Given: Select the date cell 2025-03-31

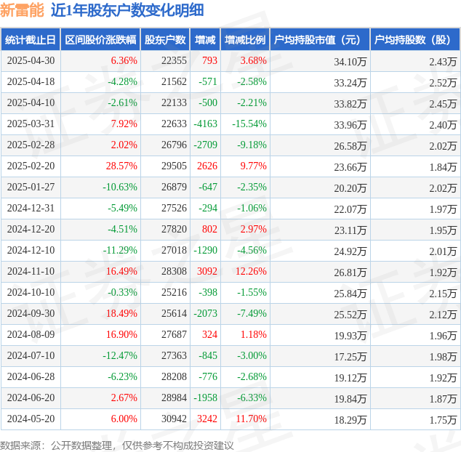Looking at the screenshot, I should point(31,124).
